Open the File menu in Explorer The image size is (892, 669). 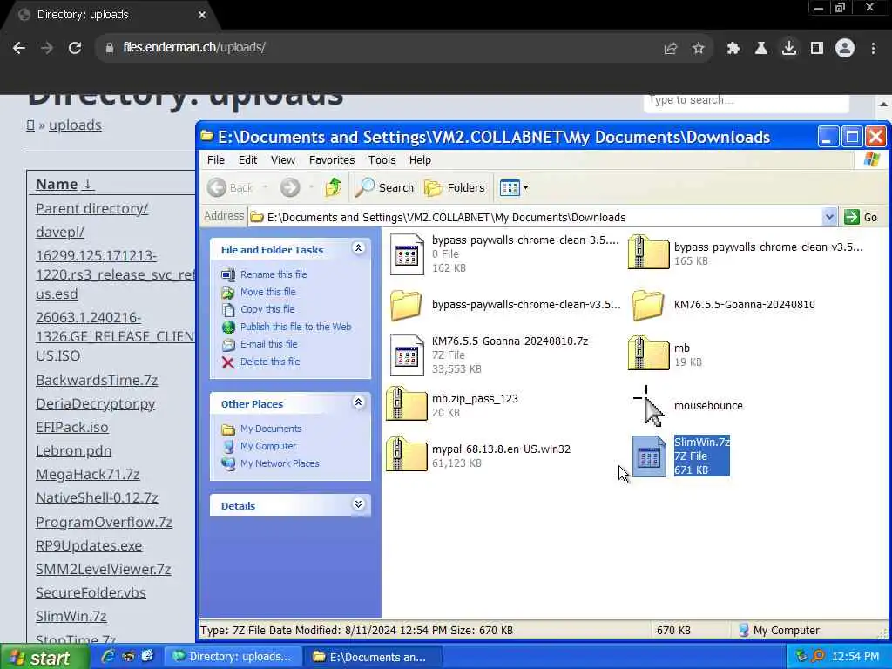tap(216, 160)
